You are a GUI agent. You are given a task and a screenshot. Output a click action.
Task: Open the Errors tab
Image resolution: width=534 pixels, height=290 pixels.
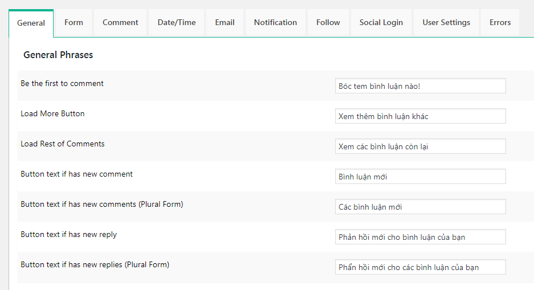[500, 23]
